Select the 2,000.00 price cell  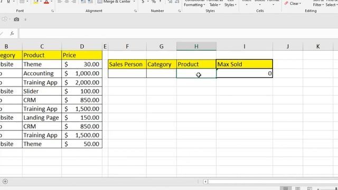point(82,82)
